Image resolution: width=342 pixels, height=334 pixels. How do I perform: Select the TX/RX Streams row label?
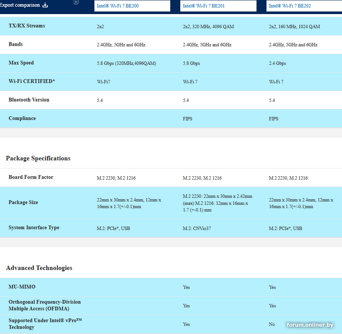27,26
